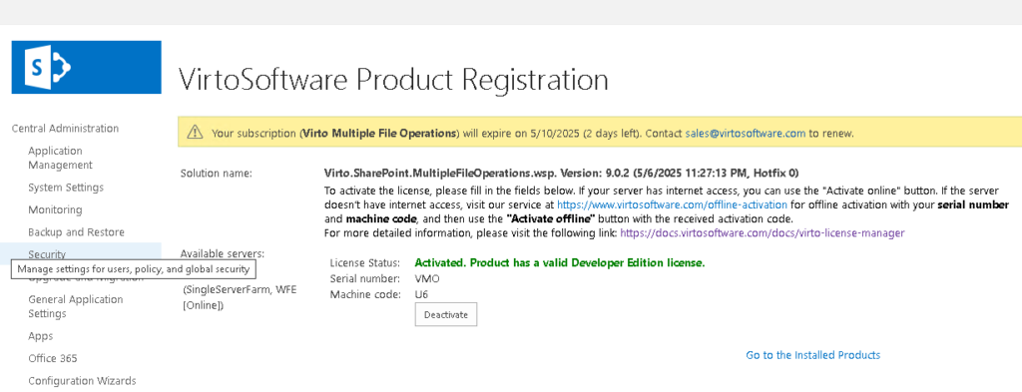Go to Office 365 settings
The height and width of the screenshot is (392, 1022).
(x=52, y=358)
